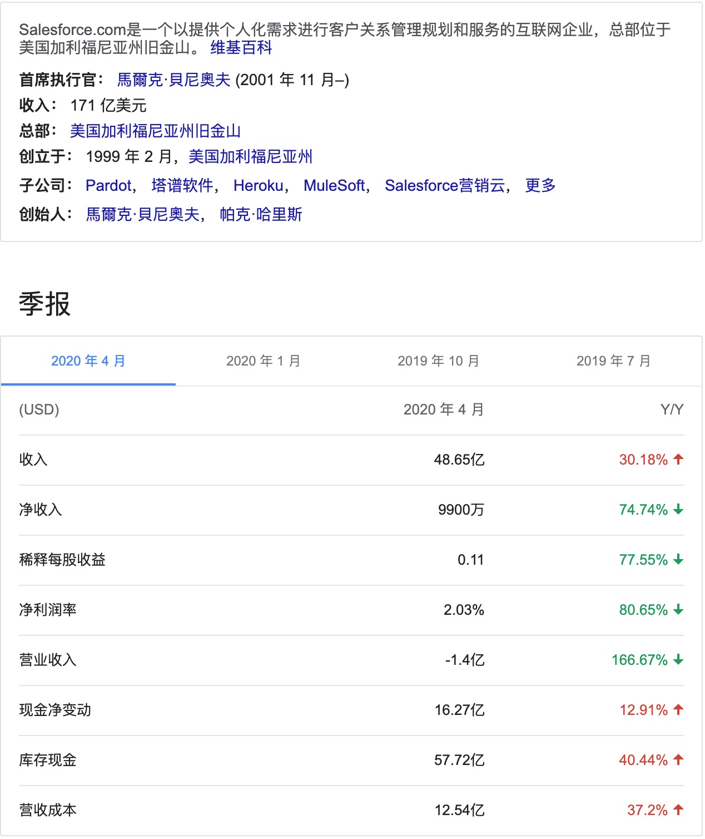Screen dimensions: 705x839
Task: Click the down arrow beside 166.67%
Action: point(678,660)
